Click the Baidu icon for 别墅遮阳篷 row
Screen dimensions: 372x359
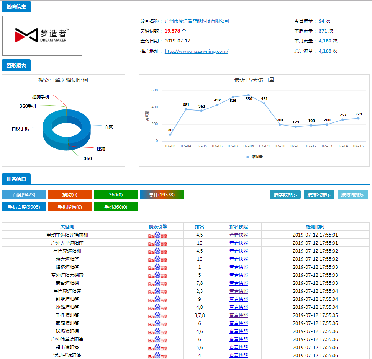point(158,299)
